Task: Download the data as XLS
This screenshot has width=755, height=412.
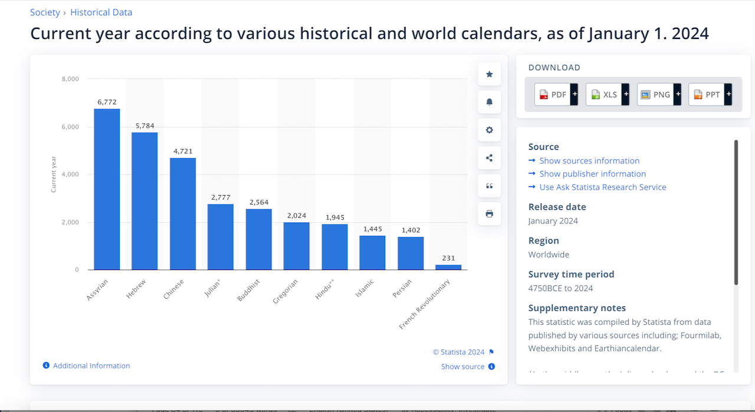Action: coord(603,94)
